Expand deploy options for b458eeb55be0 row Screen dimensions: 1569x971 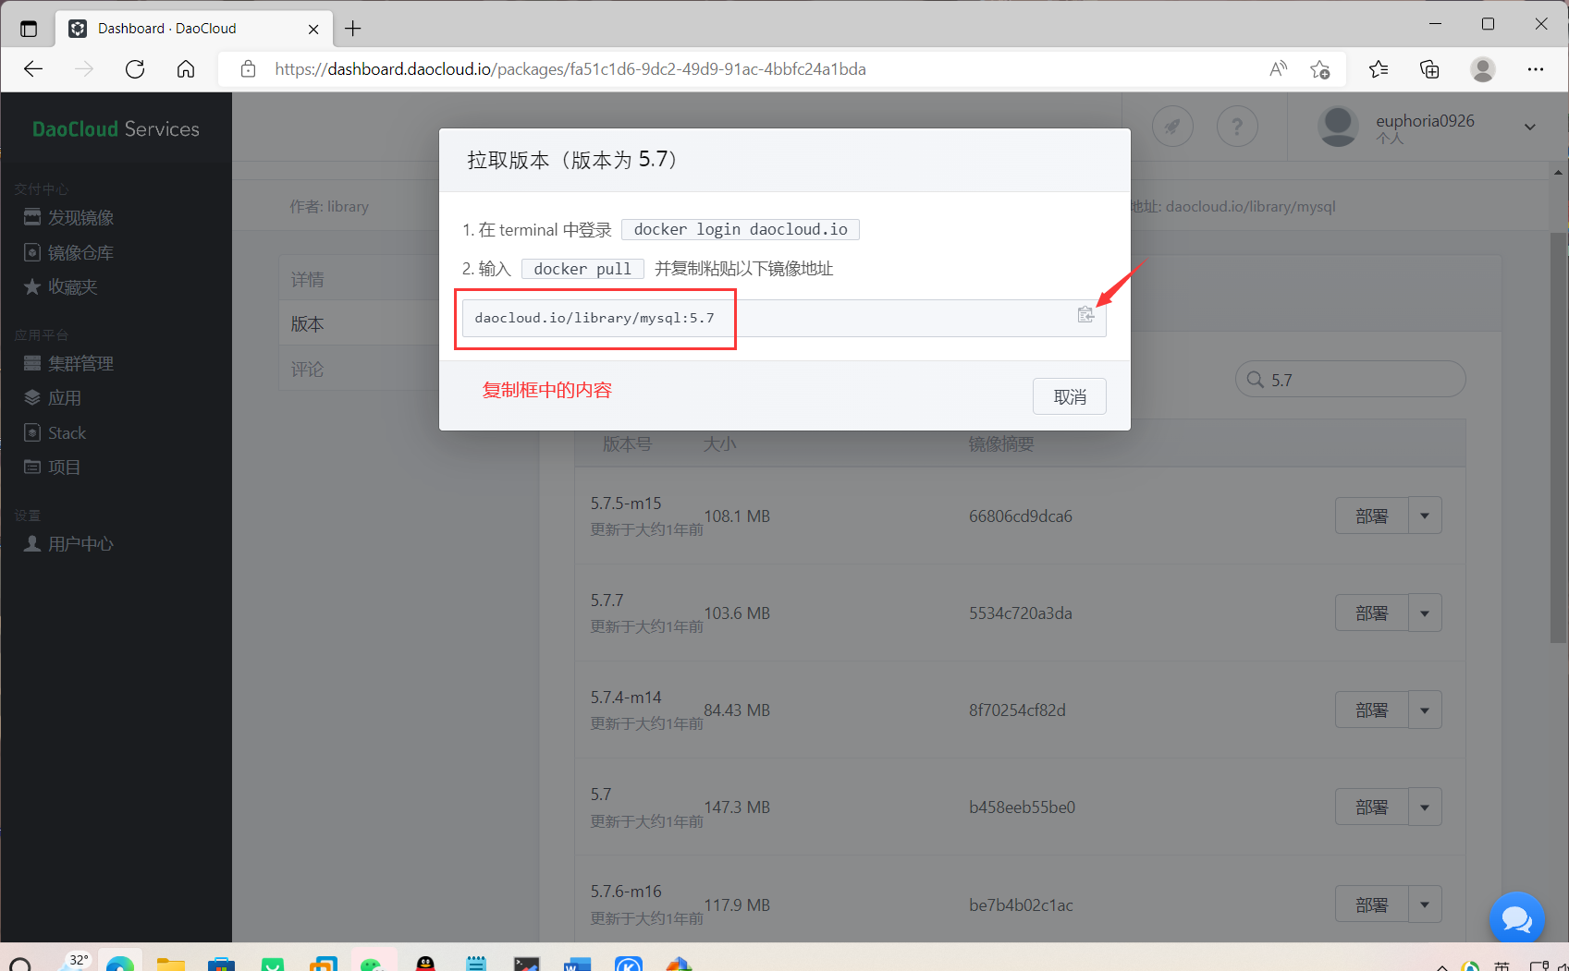point(1425,807)
